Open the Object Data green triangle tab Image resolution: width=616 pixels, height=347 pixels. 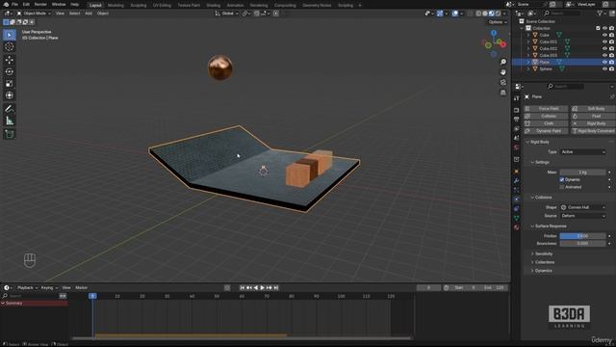pyautogui.click(x=516, y=218)
